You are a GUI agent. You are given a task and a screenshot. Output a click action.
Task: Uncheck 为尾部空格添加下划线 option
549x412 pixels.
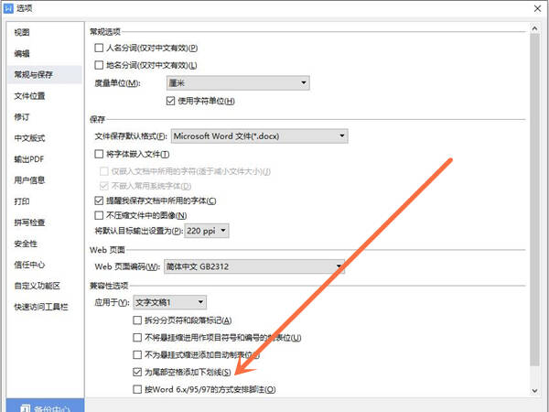(x=137, y=372)
